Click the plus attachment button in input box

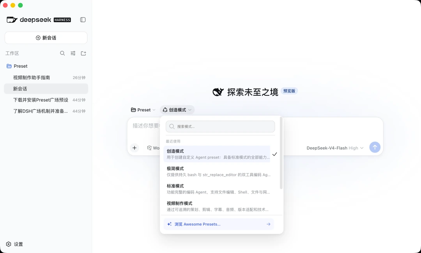134,148
